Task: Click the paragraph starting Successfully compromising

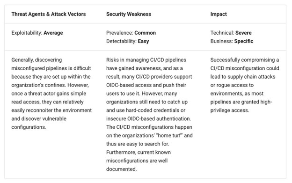Action: (245, 85)
